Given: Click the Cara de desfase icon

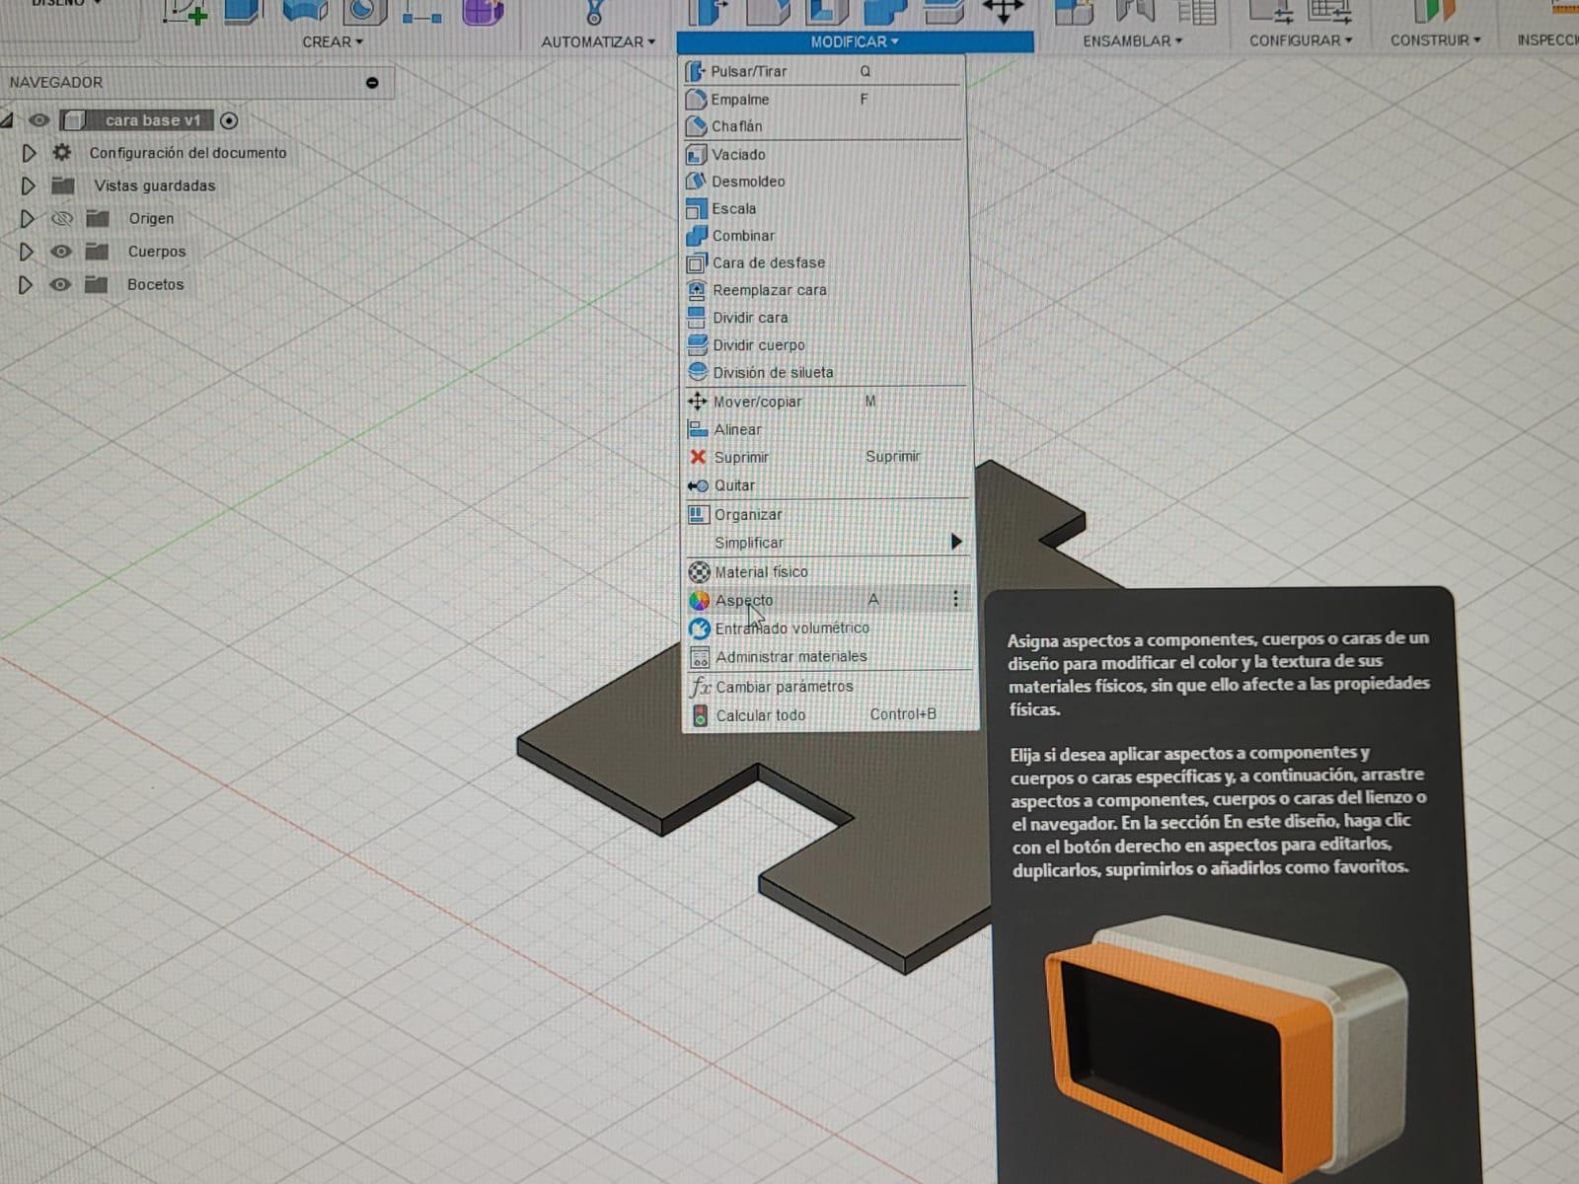Looking at the screenshot, I should pos(697,262).
